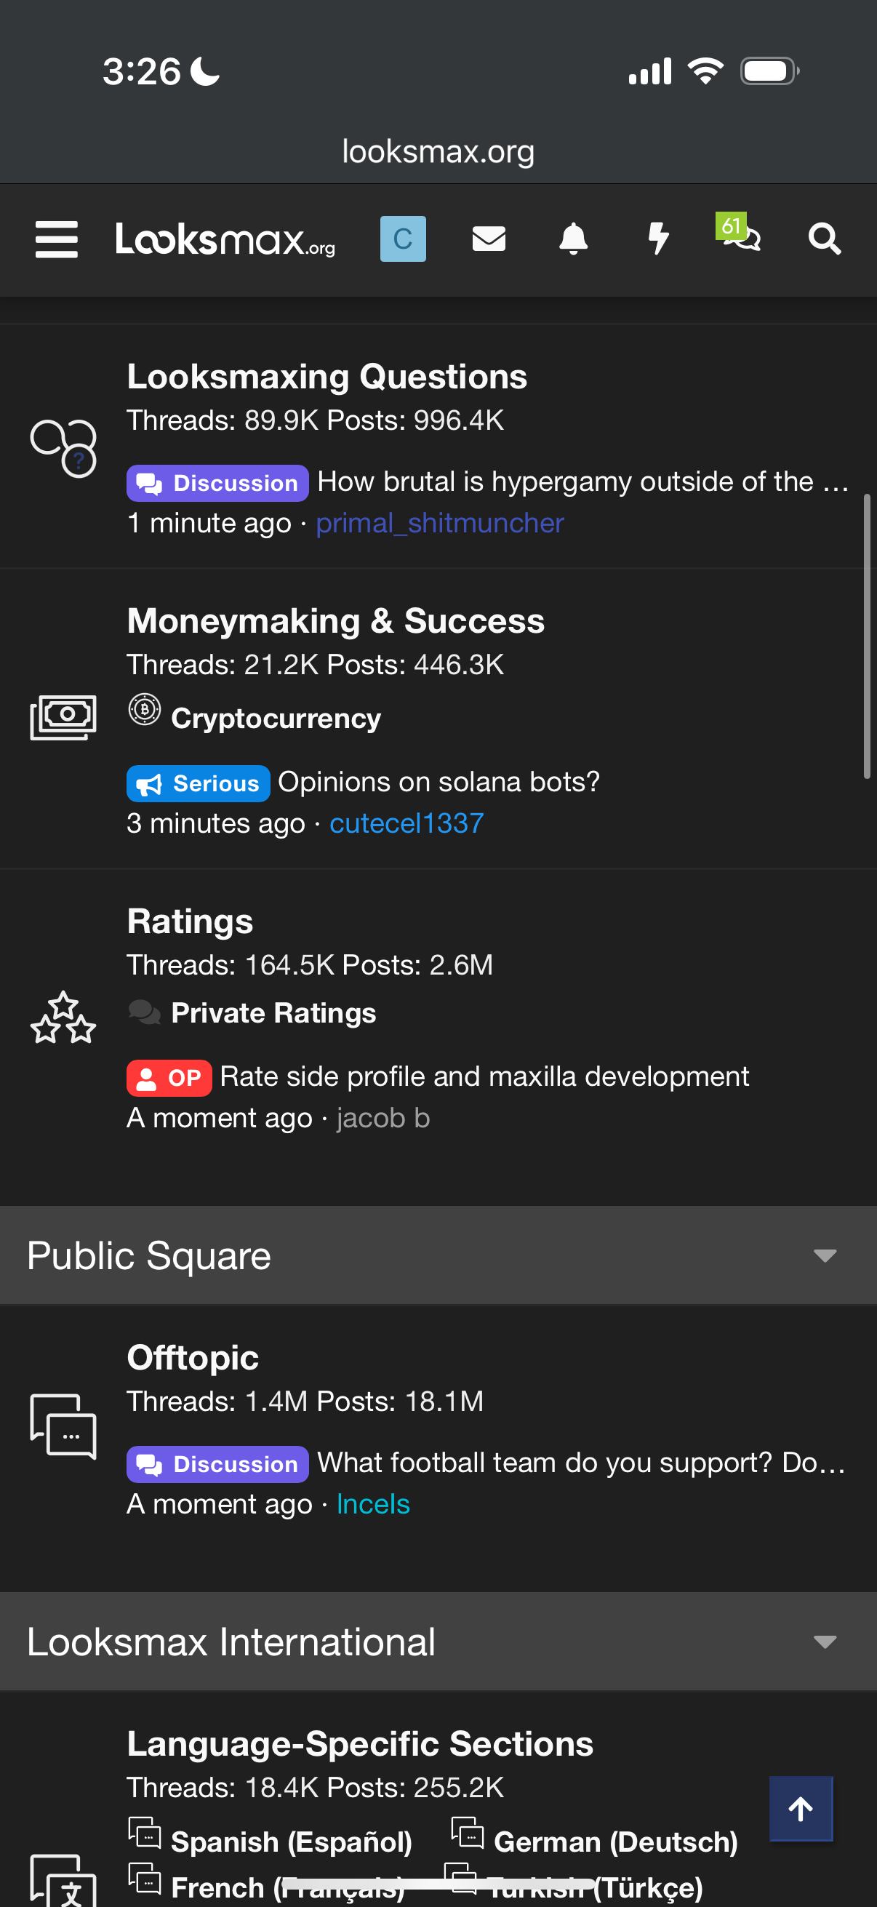877x1907 pixels.
Task: Open the inbox envelope icon
Action: tap(489, 239)
